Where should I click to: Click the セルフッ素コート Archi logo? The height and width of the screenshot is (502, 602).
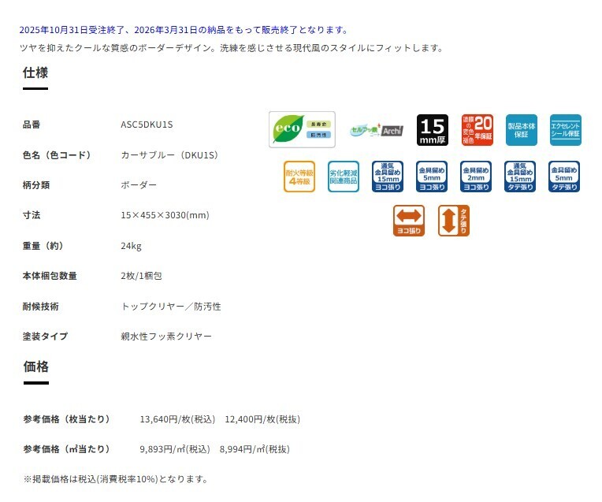376,130
